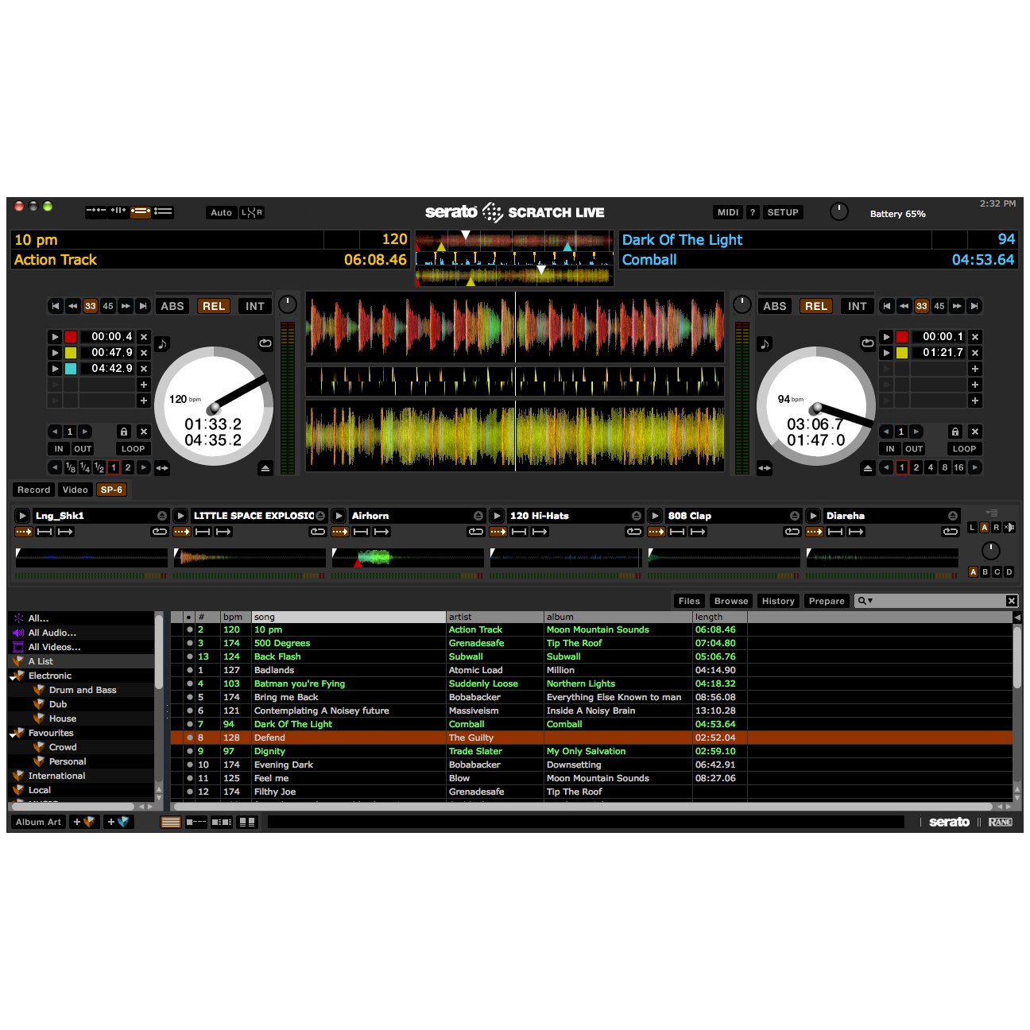Set right deck auto-loop to 16 beats

(x=958, y=468)
